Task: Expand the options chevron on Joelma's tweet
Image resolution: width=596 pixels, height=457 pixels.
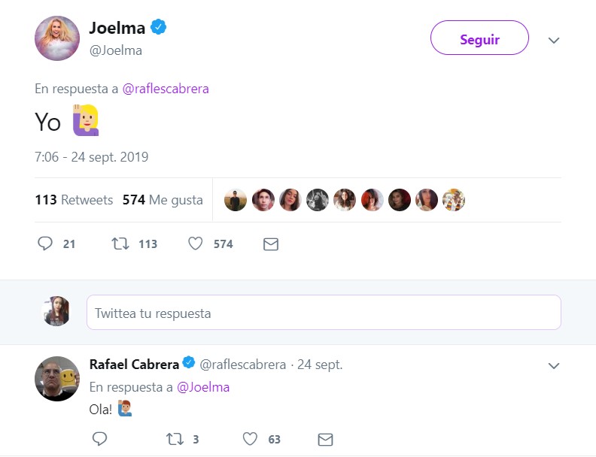Action: point(554,40)
